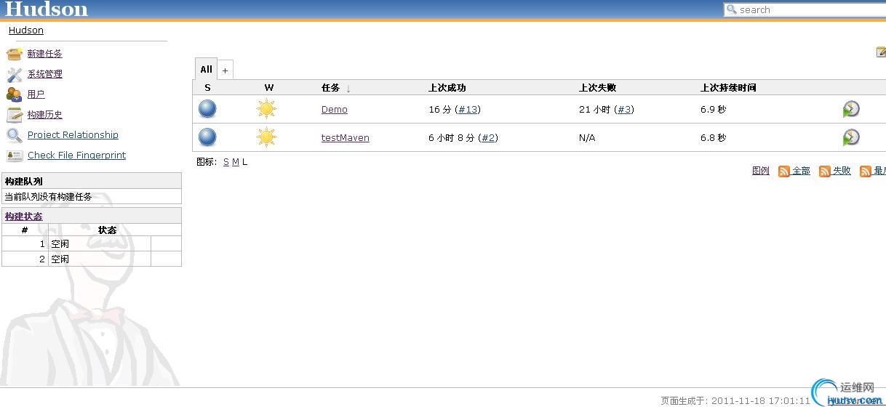Open testMaven's last successful build #2
Image resolution: width=886 pixels, height=412 pixels.
[488, 138]
